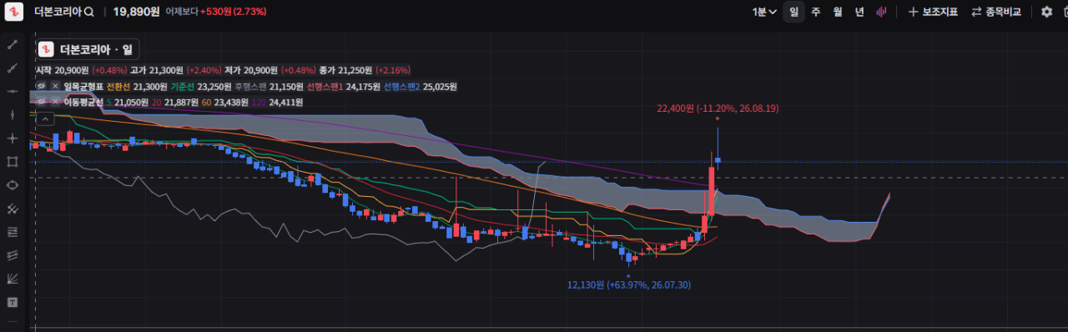Screen dimensions: 1068x332
Task: Click the 5-day average 21,050원 value
Action: [x=128, y=102]
